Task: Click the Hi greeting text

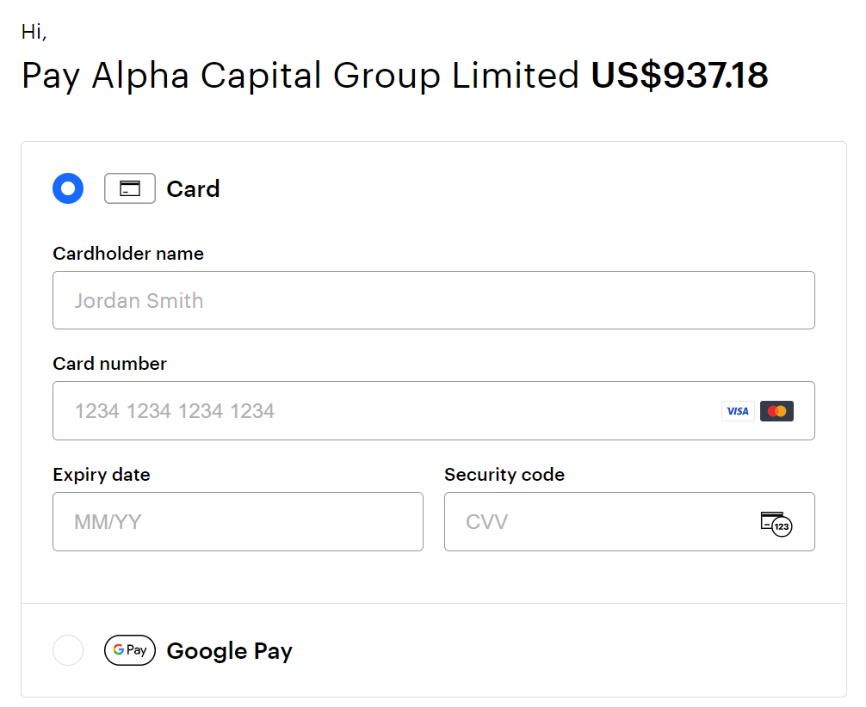Action: tap(34, 32)
